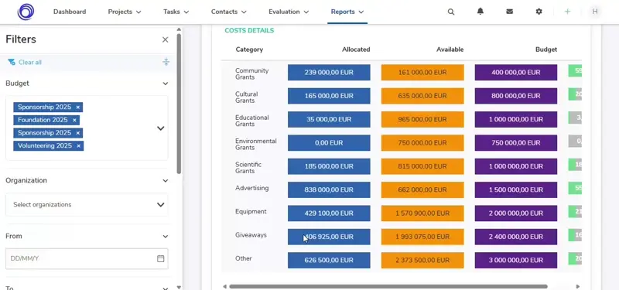Click the From date input field

click(87, 258)
